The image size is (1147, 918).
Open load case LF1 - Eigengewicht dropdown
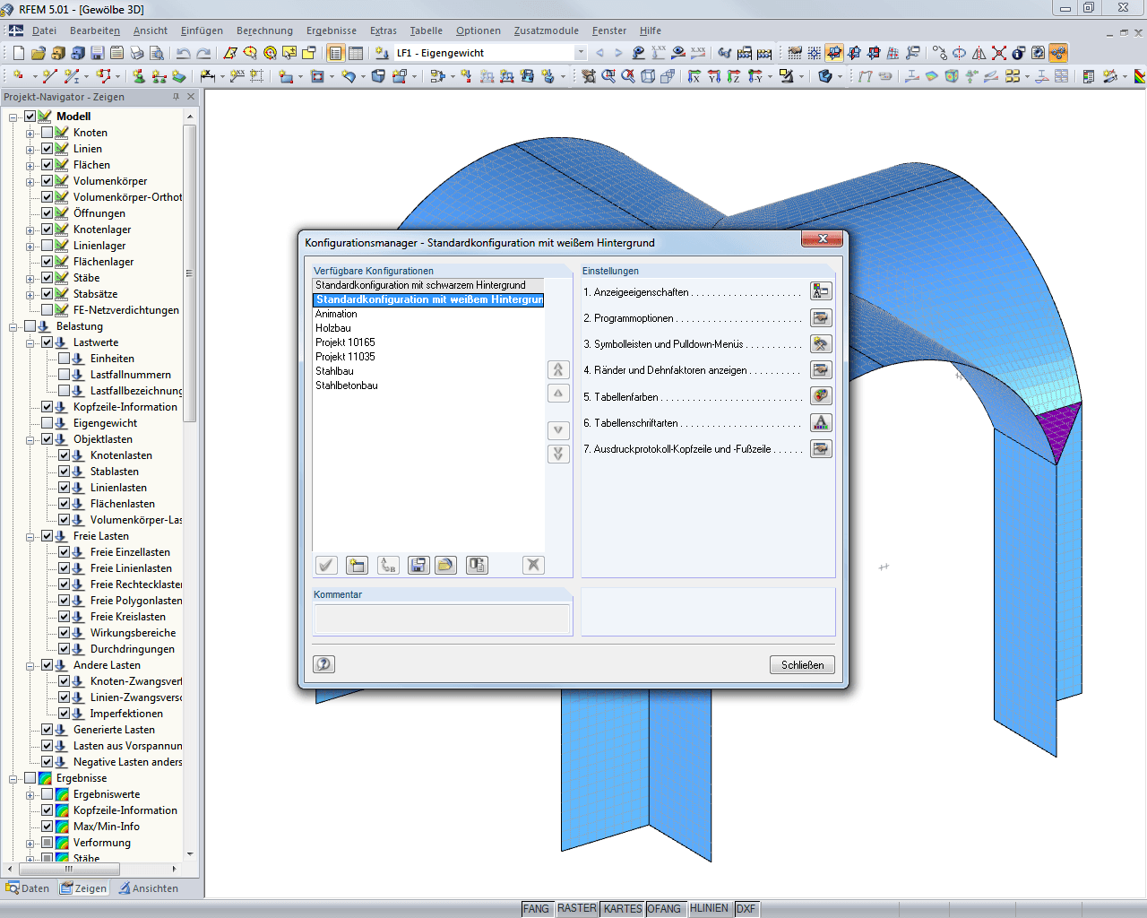pyautogui.click(x=581, y=53)
